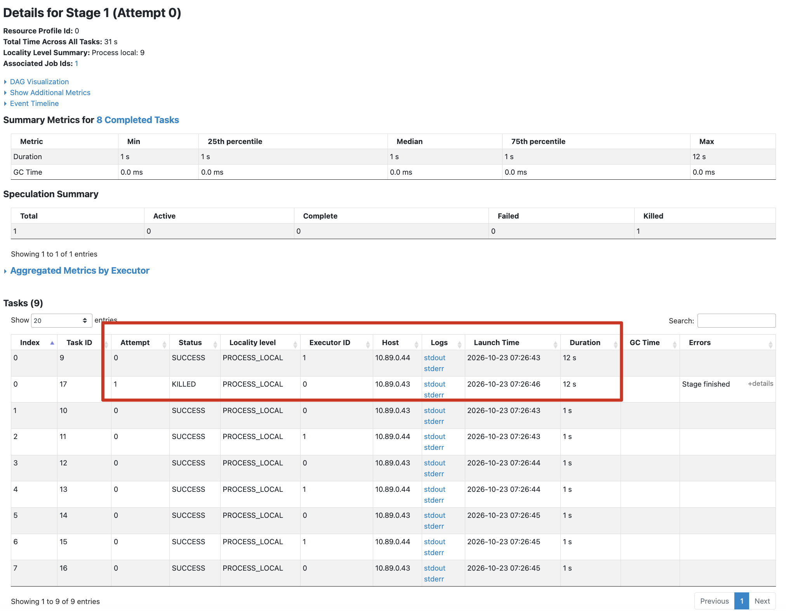Open stdout log for task ID 13
This screenshot has height=611, width=786.
pos(435,489)
